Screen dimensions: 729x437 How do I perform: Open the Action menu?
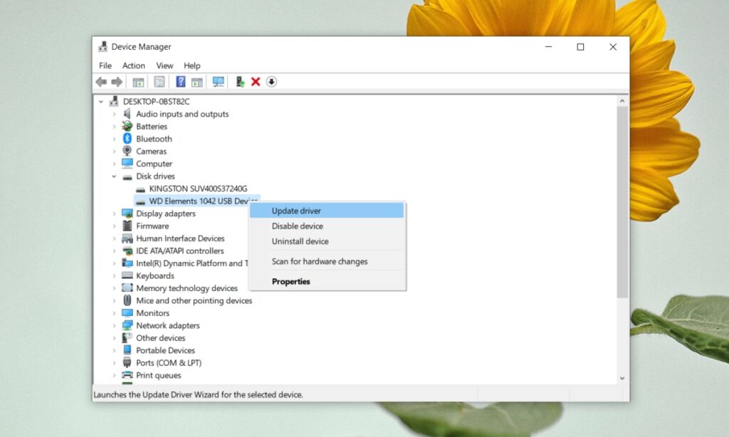coord(133,65)
